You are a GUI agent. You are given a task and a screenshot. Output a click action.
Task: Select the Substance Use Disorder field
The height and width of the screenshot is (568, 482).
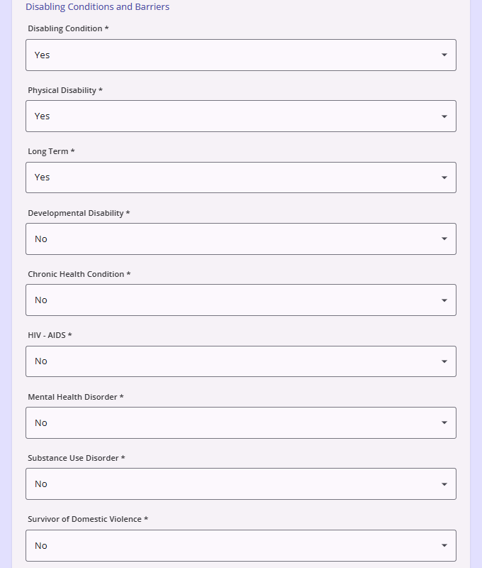coord(241,484)
